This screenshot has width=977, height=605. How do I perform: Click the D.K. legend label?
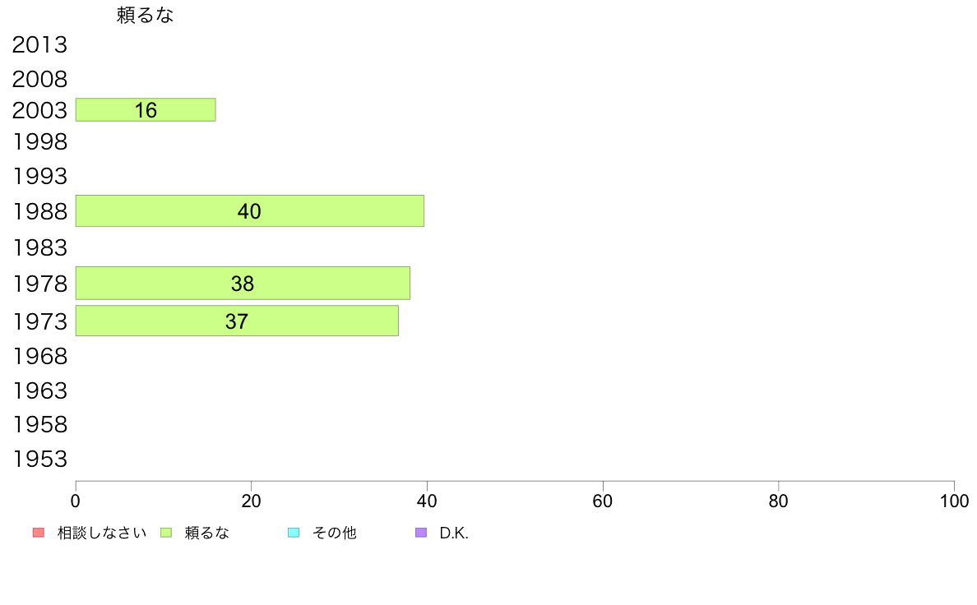tap(454, 533)
